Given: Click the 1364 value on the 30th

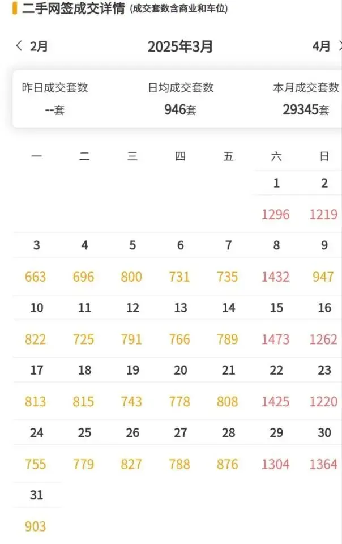Looking at the screenshot, I should [x=323, y=464].
